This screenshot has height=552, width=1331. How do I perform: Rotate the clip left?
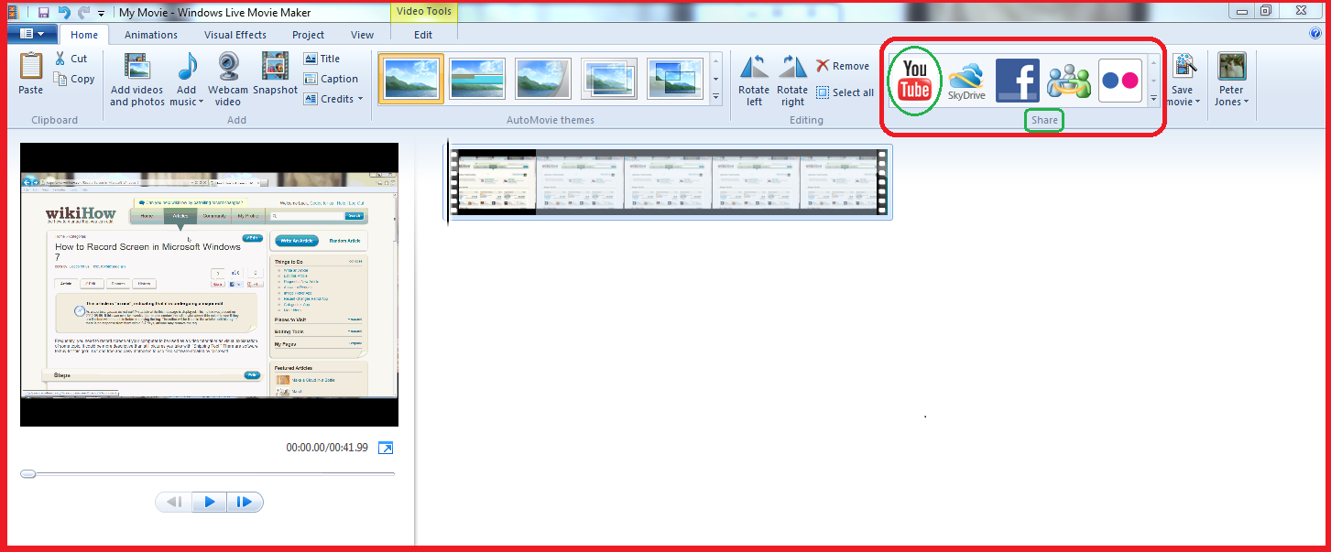coord(754,80)
